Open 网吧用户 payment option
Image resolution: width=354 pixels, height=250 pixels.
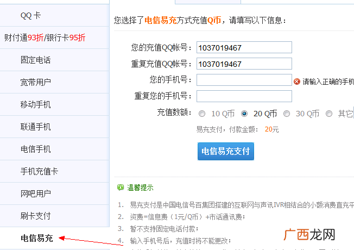click(55, 193)
